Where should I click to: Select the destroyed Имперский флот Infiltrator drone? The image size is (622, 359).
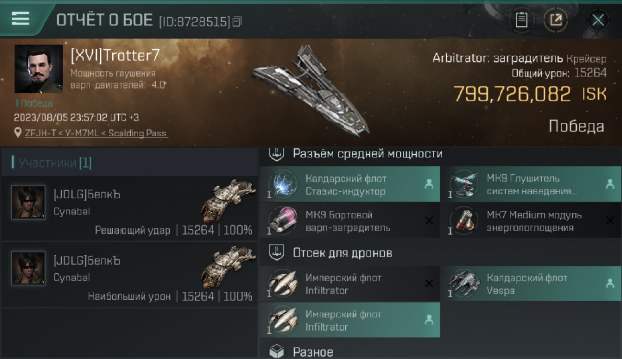350,283
